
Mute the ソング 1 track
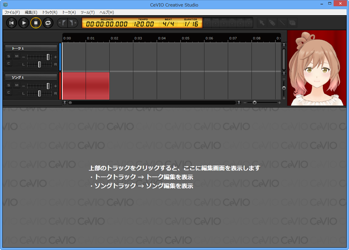coord(17,85)
